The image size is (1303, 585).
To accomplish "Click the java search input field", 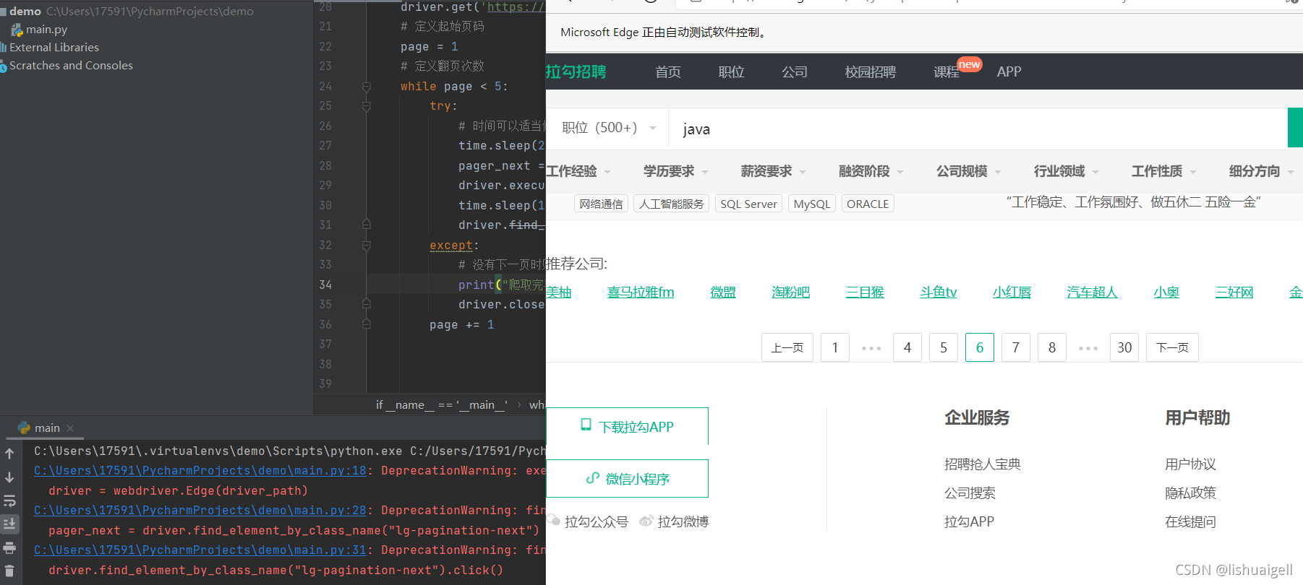I will [x=978, y=129].
